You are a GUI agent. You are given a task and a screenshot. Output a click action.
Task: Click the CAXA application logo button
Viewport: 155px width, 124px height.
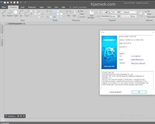pyautogui.click(x=1, y=2)
